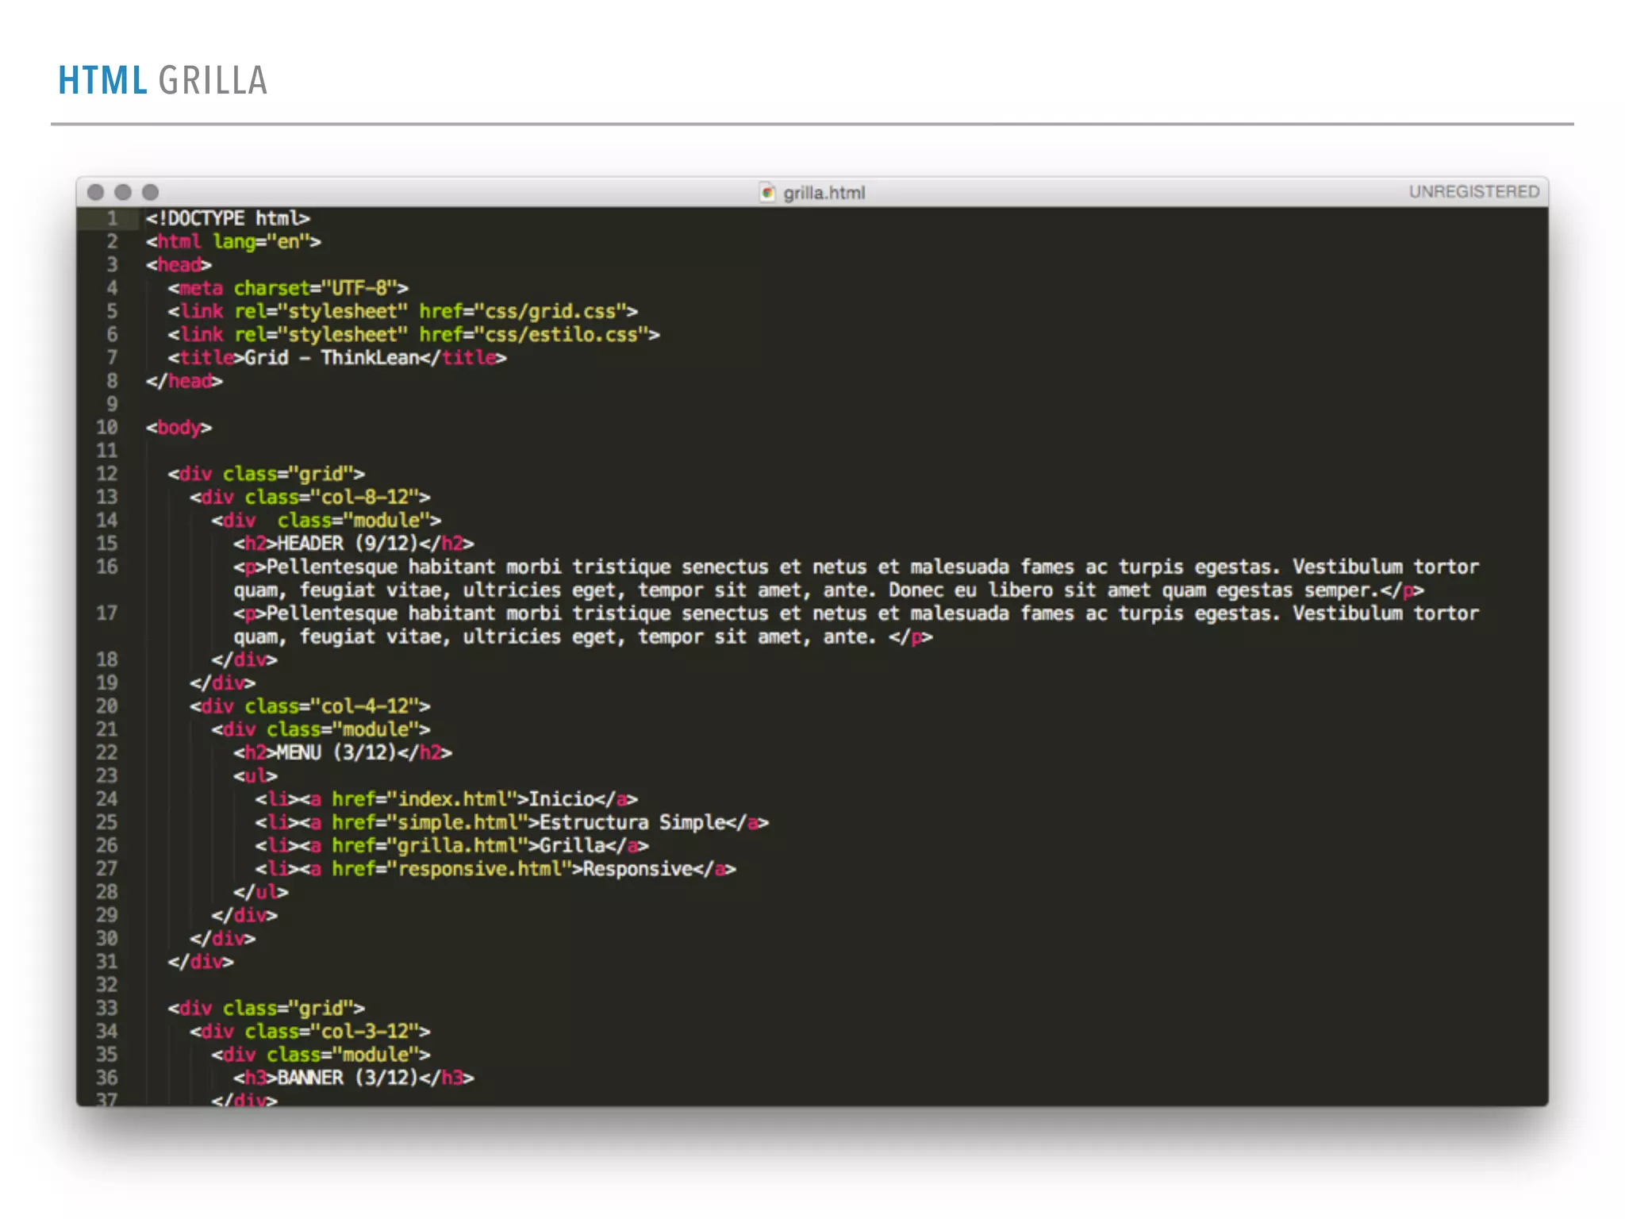Viewport: 1625px width, 1219px height.
Task: Click paragraph ending with egestas semper.</p>
Action: (856, 579)
